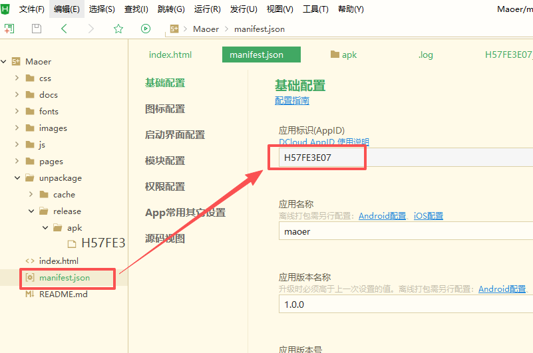The height and width of the screenshot is (353, 533).
Task: Click the cache folder icon
Action: click(x=44, y=195)
